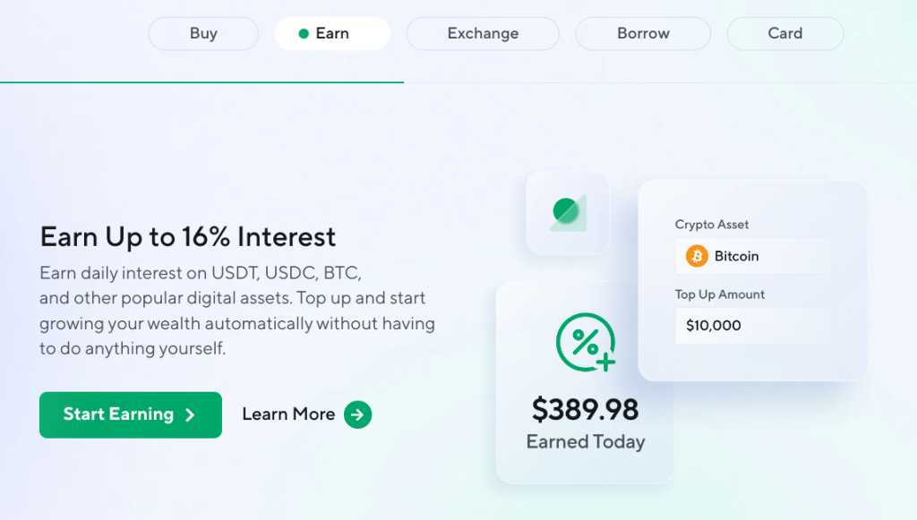This screenshot has height=520, width=917.
Task: Click the Earn Up to 16% Interest headline
Action: click(x=187, y=236)
